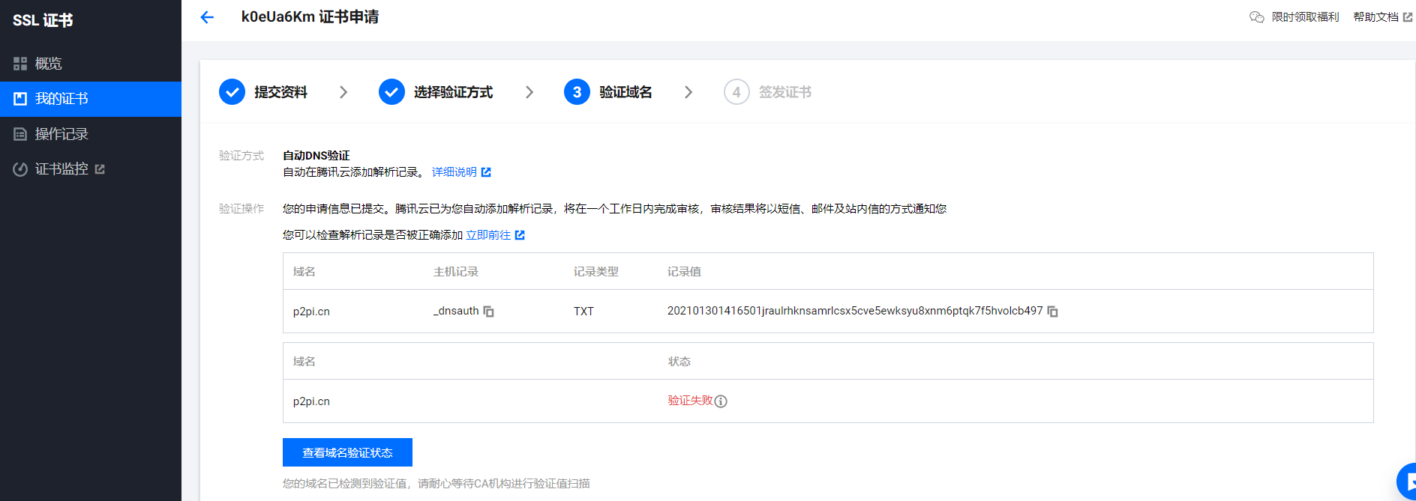Screen dimensions: 1416x501
Task: Click the 操作记录 list icon
Action: 20,134
